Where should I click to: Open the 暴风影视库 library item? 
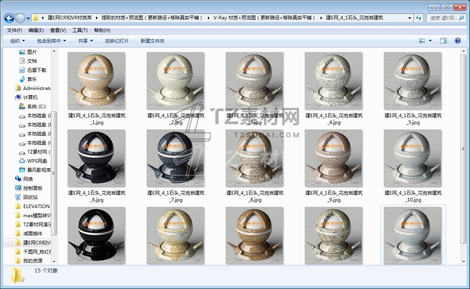pos(38,170)
